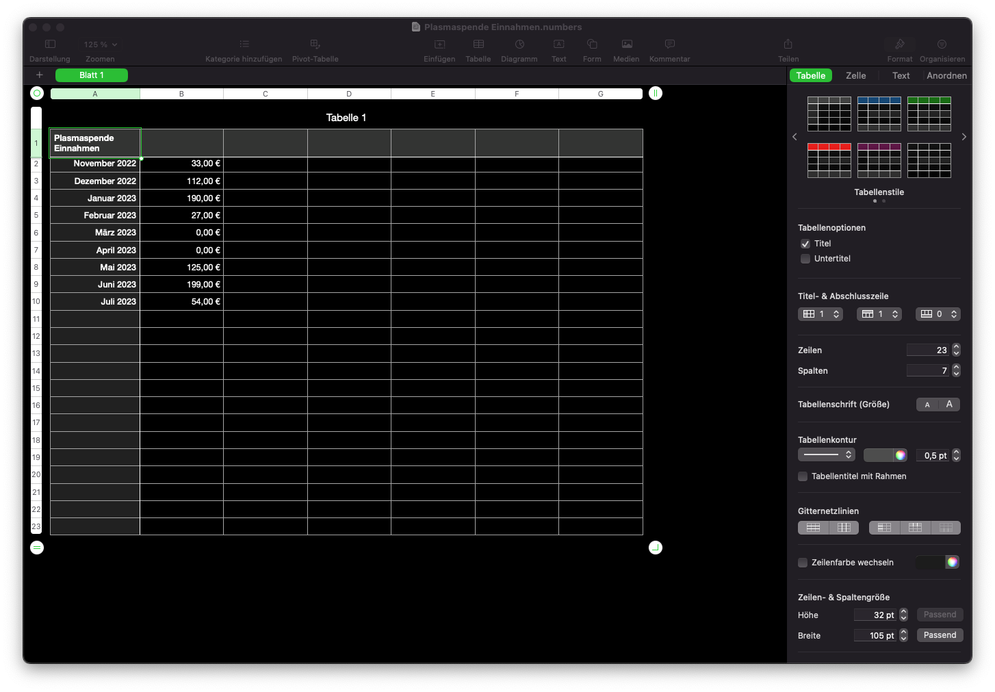Screen dimensions: 995x692
Task: Uncheck the Titel checkbox
Action: tap(805, 244)
